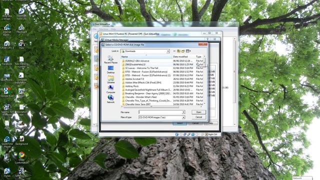
Task: Click Cancel in Virtual Media Manager
Action: pyautogui.click(x=195, y=123)
